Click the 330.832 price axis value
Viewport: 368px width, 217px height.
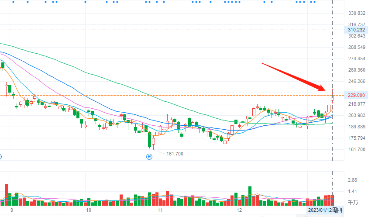point(357,13)
